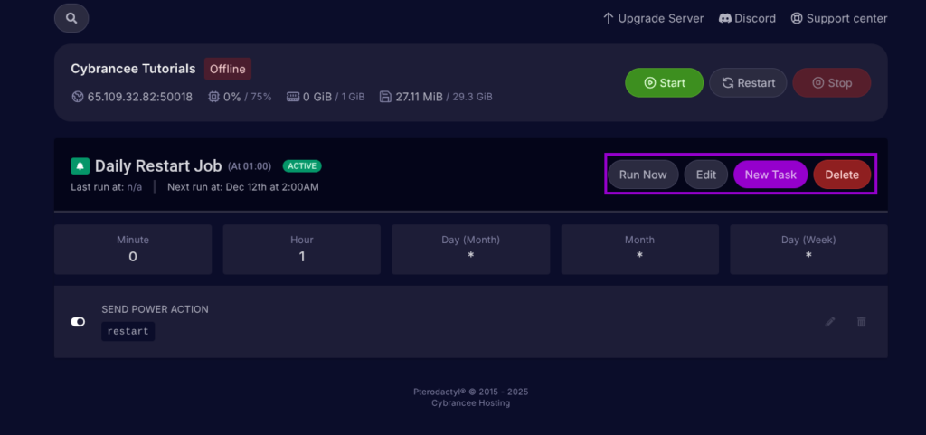Image resolution: width=926 pixels, height=435 pixels.
Task: Click the pencil icon for restart task
Action: click(830, 322)
